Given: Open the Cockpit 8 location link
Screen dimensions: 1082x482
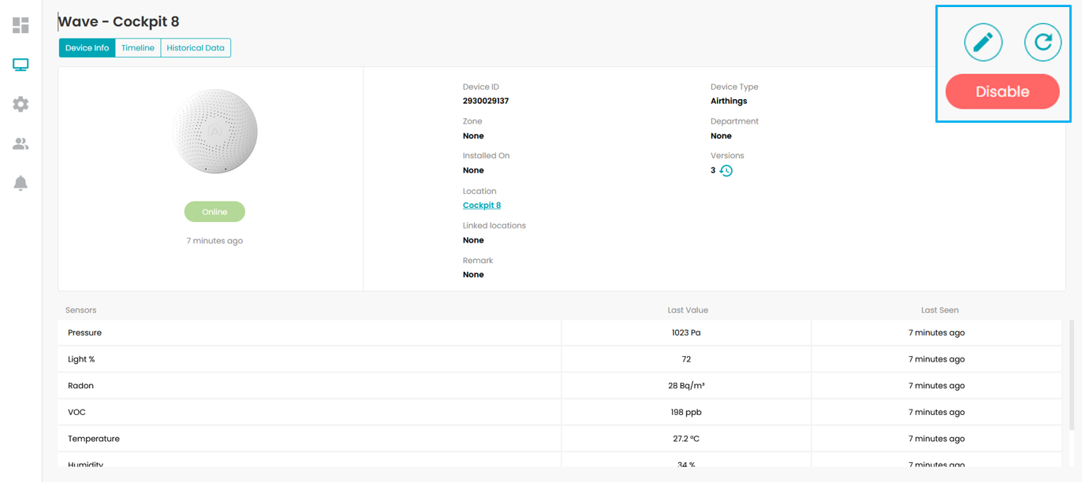Looking at the screenshot, I should pyautogui.click(x=482, y=206).
